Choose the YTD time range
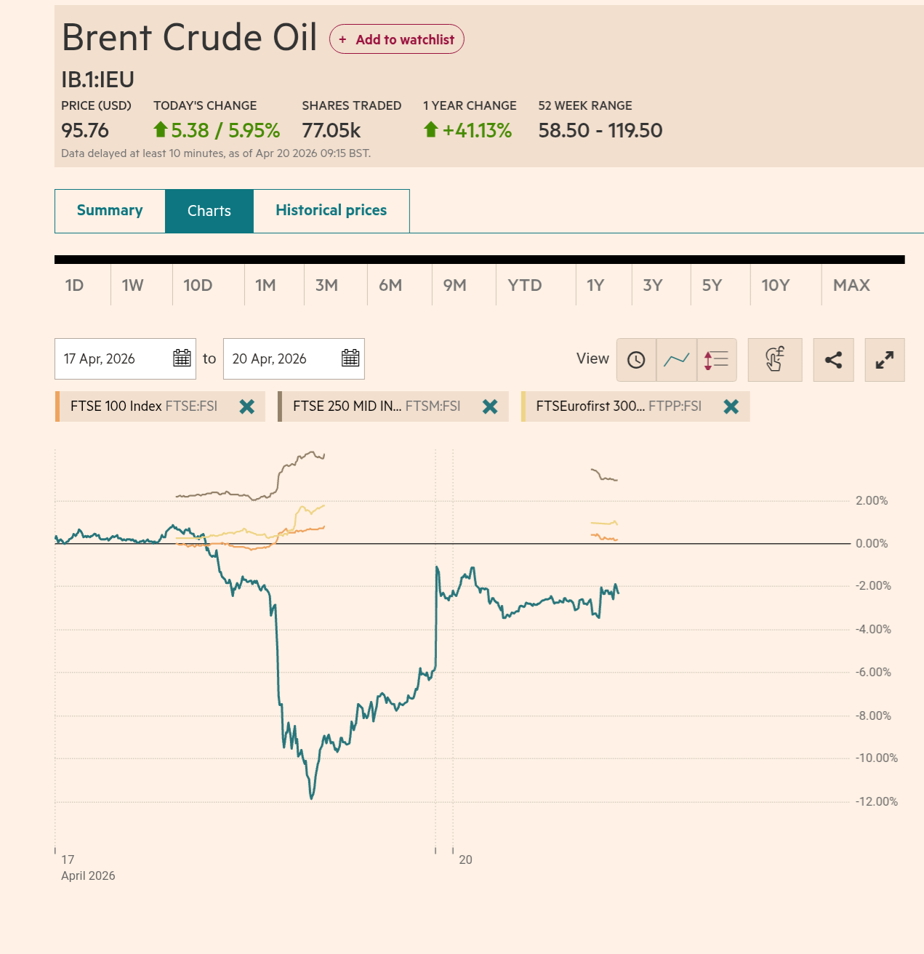Viewport: 924px width, 954px height. [525, 285]
